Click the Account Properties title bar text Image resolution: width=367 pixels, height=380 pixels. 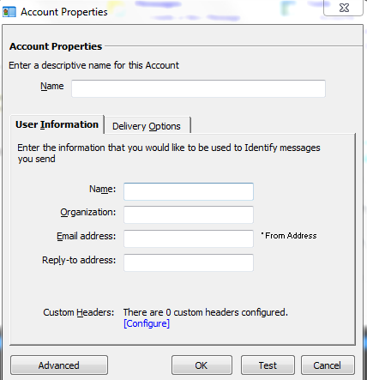[x=64, y=12]
